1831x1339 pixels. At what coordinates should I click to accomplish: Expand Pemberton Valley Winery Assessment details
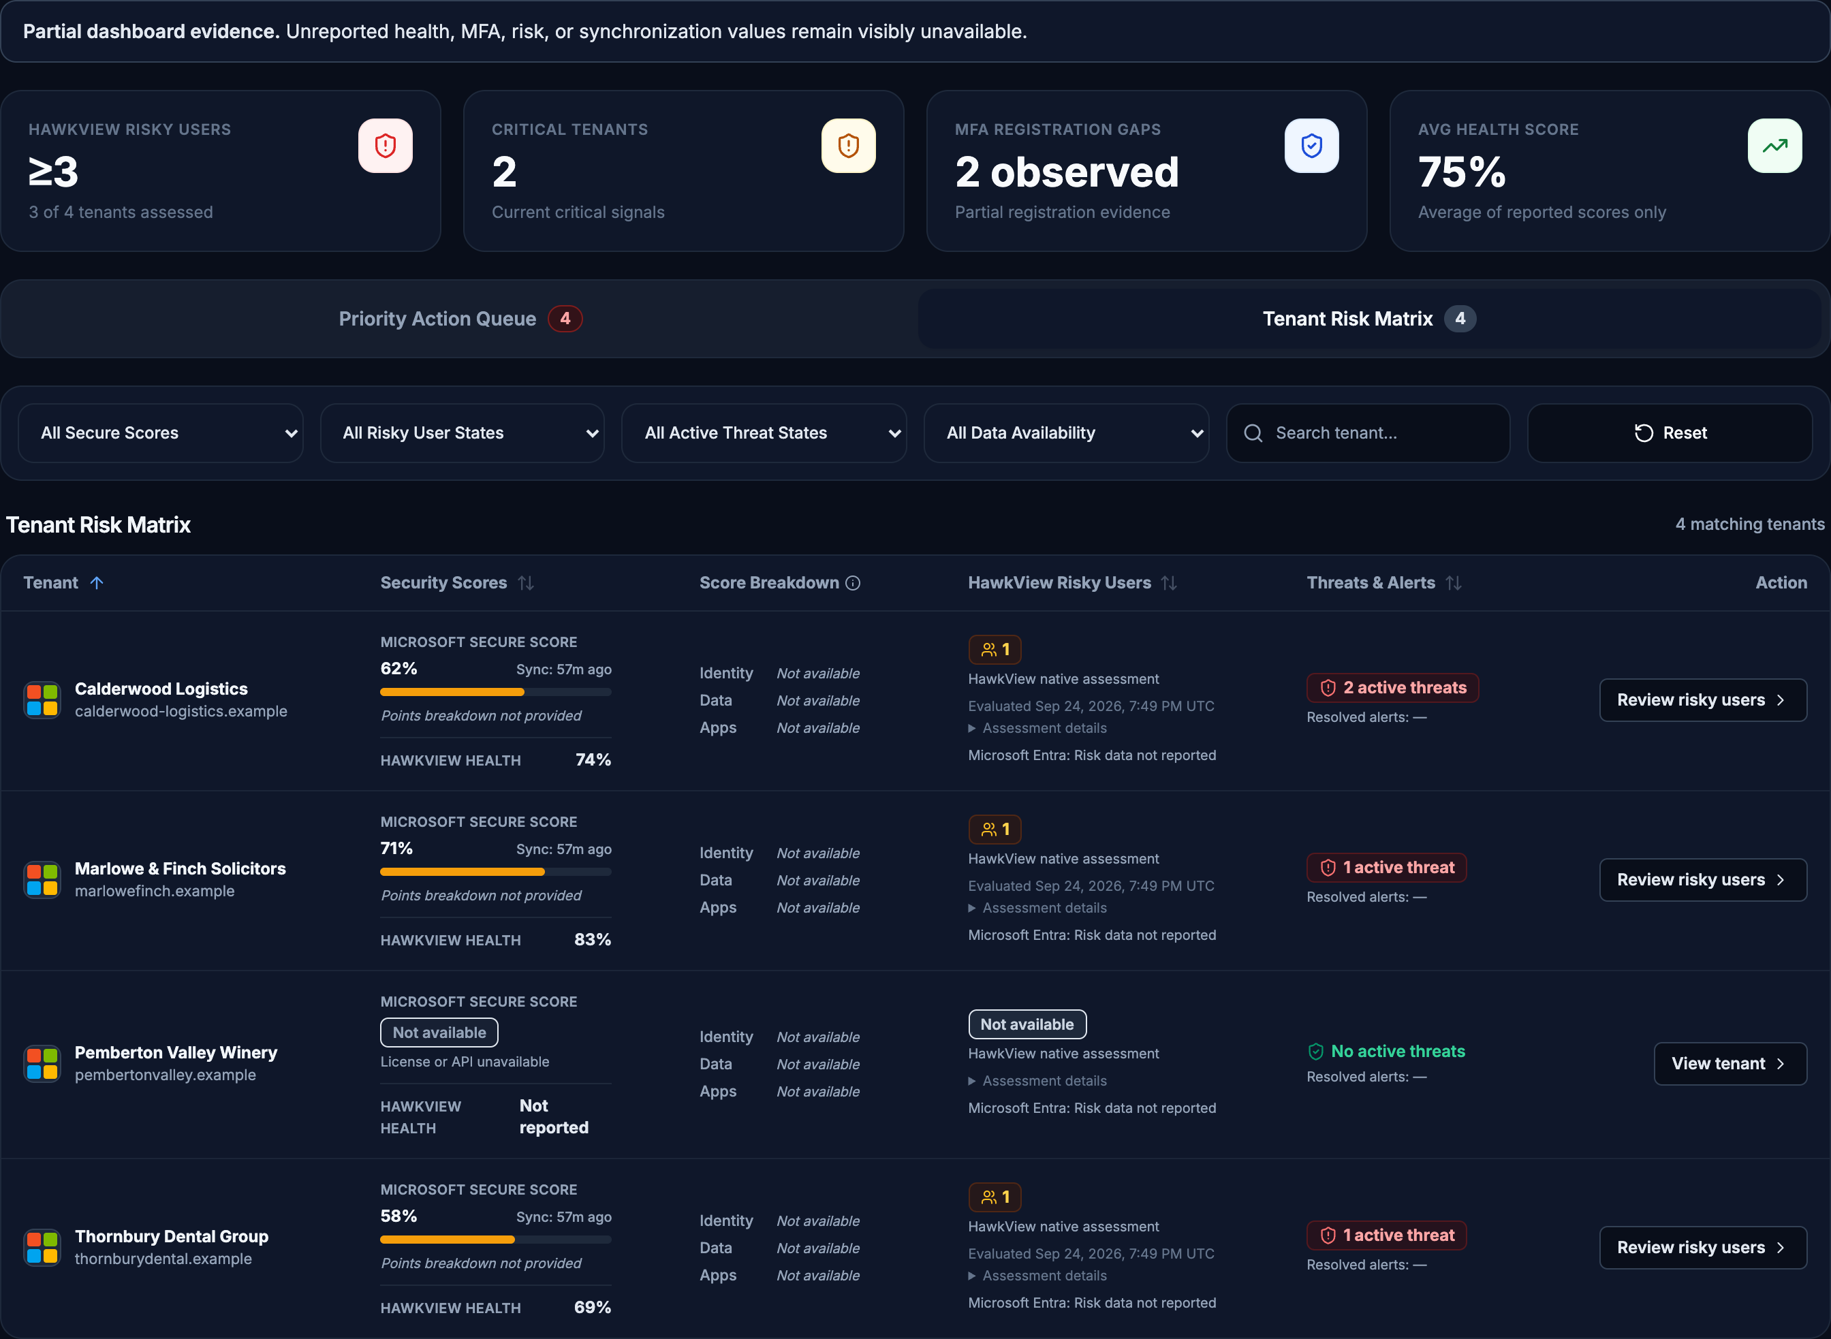[x=1037, y=1080]
